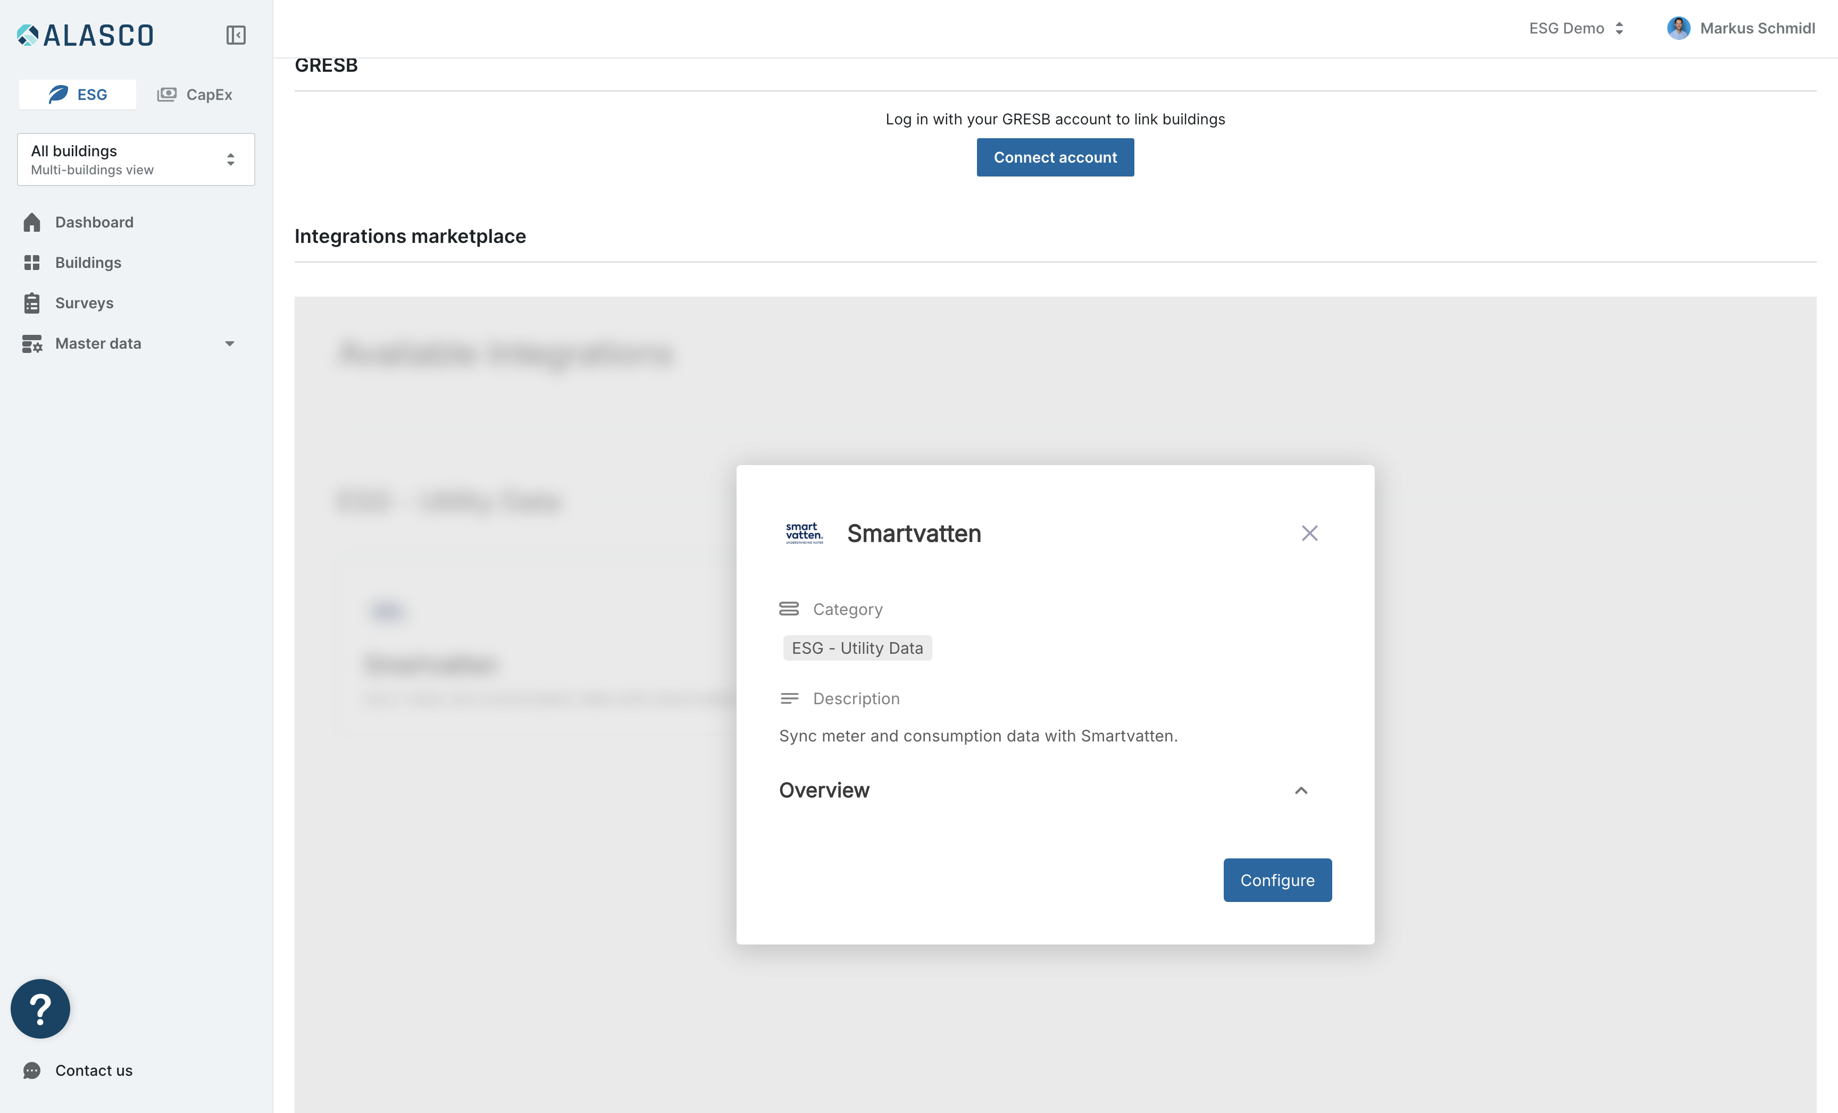Click the Buildings grid icon
1838x1113 pixels.
pyautogui.click(x=32, y=263)
